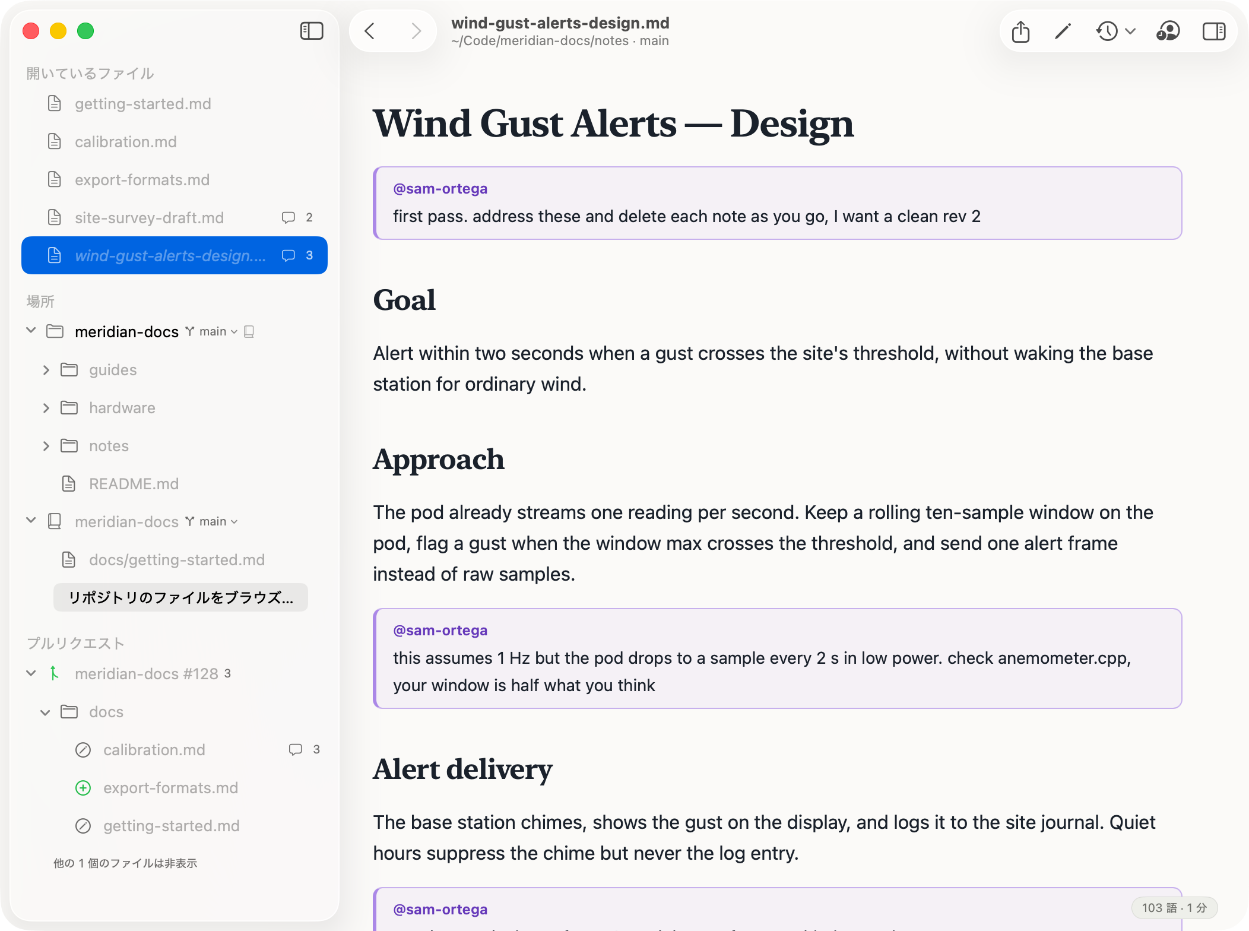Click the 開いているファイル section header
Image resolution: width=1249 pixels, height=931 pixels.
point(90,74)
